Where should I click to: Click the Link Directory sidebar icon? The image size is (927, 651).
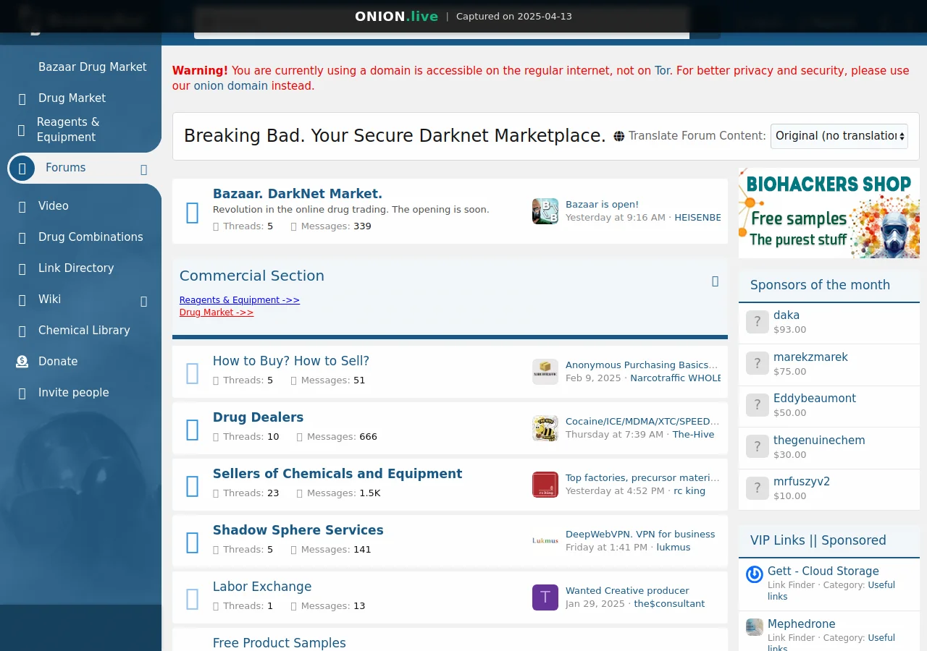click(x=22, y=268)
